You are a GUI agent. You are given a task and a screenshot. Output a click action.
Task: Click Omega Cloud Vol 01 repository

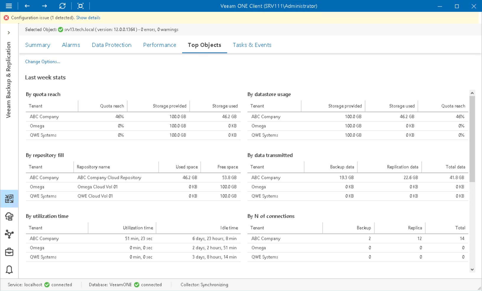(98, 187)
